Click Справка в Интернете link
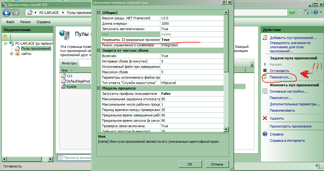This screenshot has width=324, height=171. click(287, 141)
